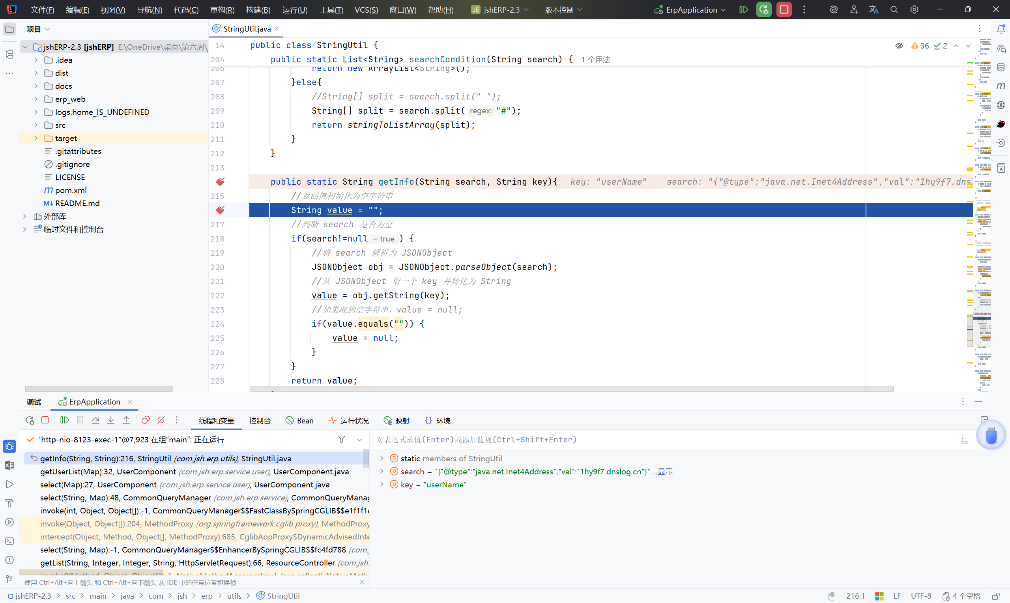Open the 构建(B) menu
1010x603 pixels.
coord(258,10)
